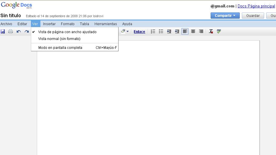Image resolution: width=276 pixels, height=155 pixels.
Task: Decrease indent with outdent icon
Action: 169,31
